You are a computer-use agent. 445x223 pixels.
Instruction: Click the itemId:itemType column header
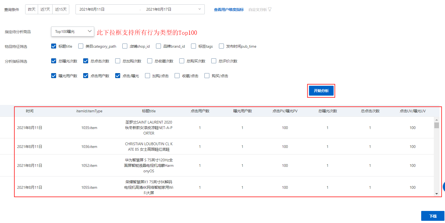pyautogui.click(x=89, y=111)
